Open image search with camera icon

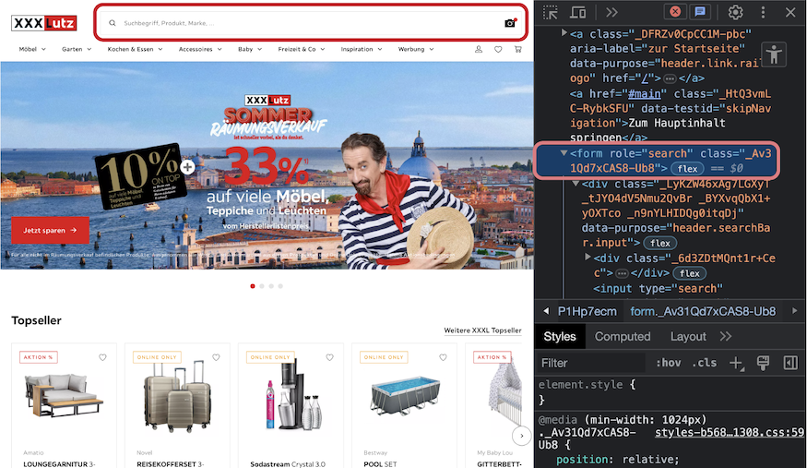click(x=510, y=23)
